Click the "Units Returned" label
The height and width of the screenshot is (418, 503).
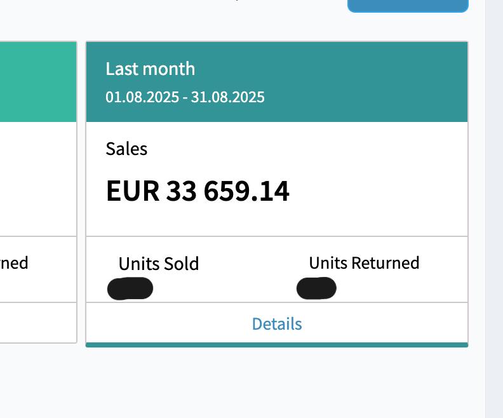click(x=364, y=263)
